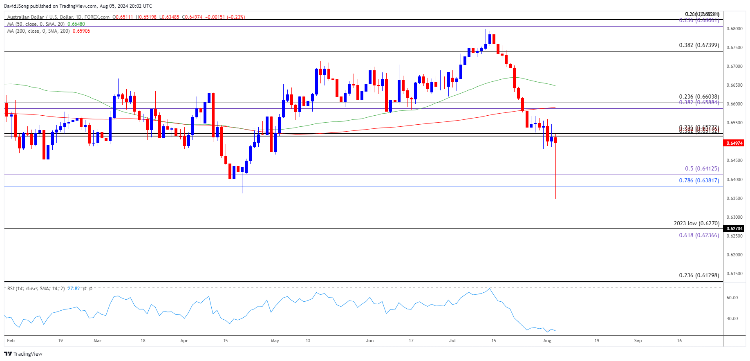Click the 40.00 RSI axis label

[732, 318]
